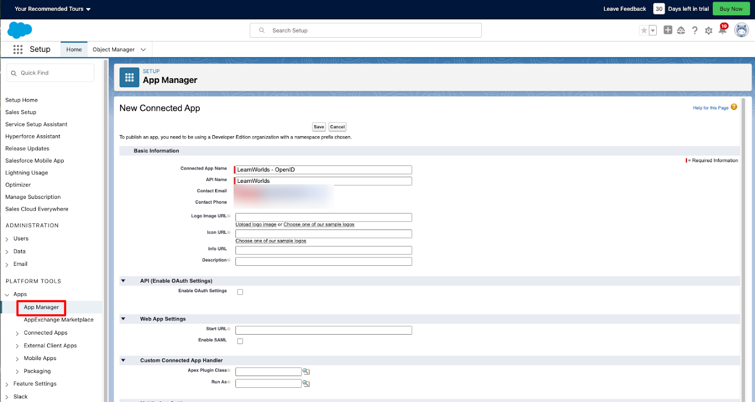Click the Logo Image URL field
The width and height of the screenshot is (755, 402).
click(x=324, y=217)
